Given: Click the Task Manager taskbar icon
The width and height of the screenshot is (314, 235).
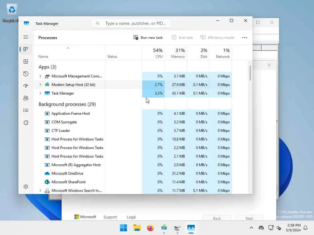Looking at the screenshot, I should pyautogui.click(x=191, y=228).
